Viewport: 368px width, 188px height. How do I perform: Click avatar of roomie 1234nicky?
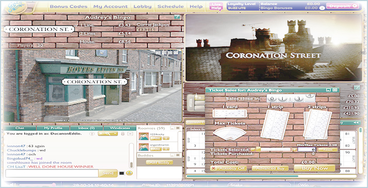(x=144, y=136)
